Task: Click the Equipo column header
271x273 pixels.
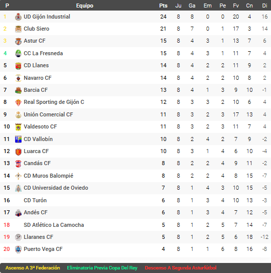Action: point(85,6)
